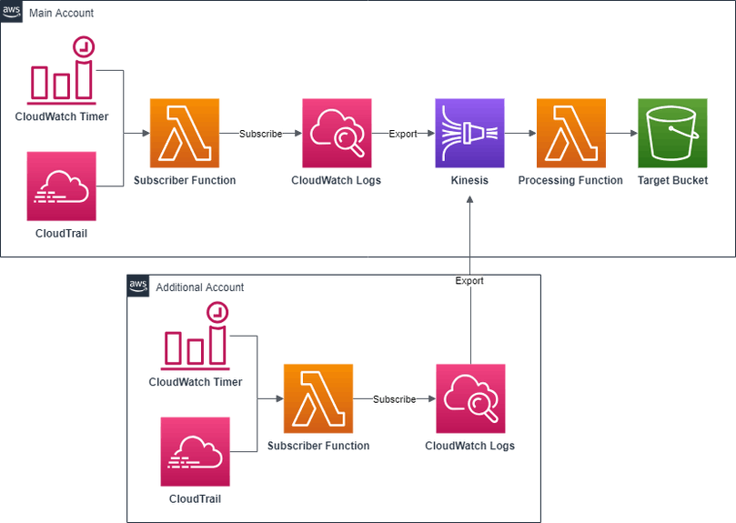736x523 pixels.
Task: Select the Target Bucket text label
Action: click(672, 181)
